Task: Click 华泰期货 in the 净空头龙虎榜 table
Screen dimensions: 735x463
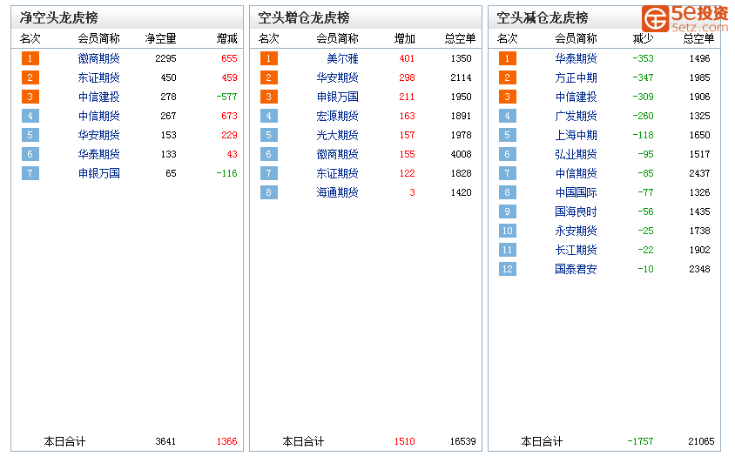Action: tap(99, 154)
